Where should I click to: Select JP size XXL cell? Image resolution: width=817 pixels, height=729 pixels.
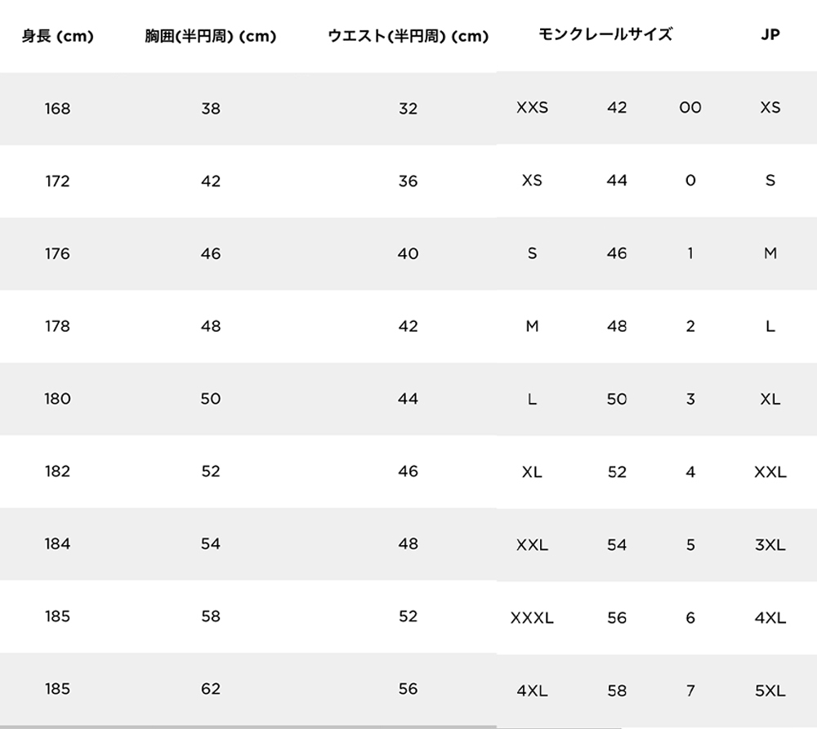tap(770, 472)
